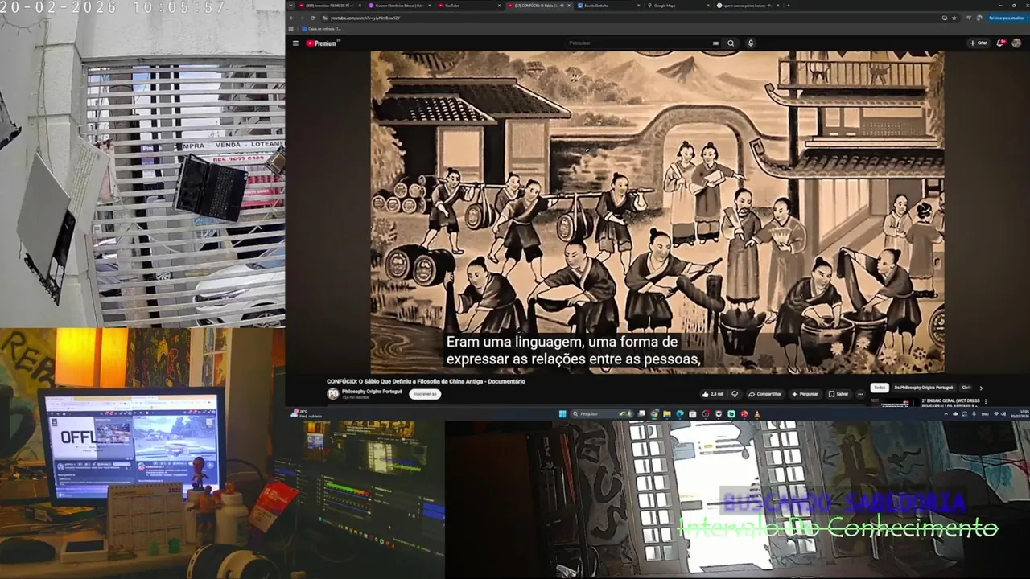Click the Reiniciar para atualizar button
The height and width of the screenshot is (579, 1030).
[1006, 18]
